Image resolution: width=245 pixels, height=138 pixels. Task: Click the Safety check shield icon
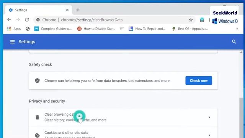click(x=37, y=80)
